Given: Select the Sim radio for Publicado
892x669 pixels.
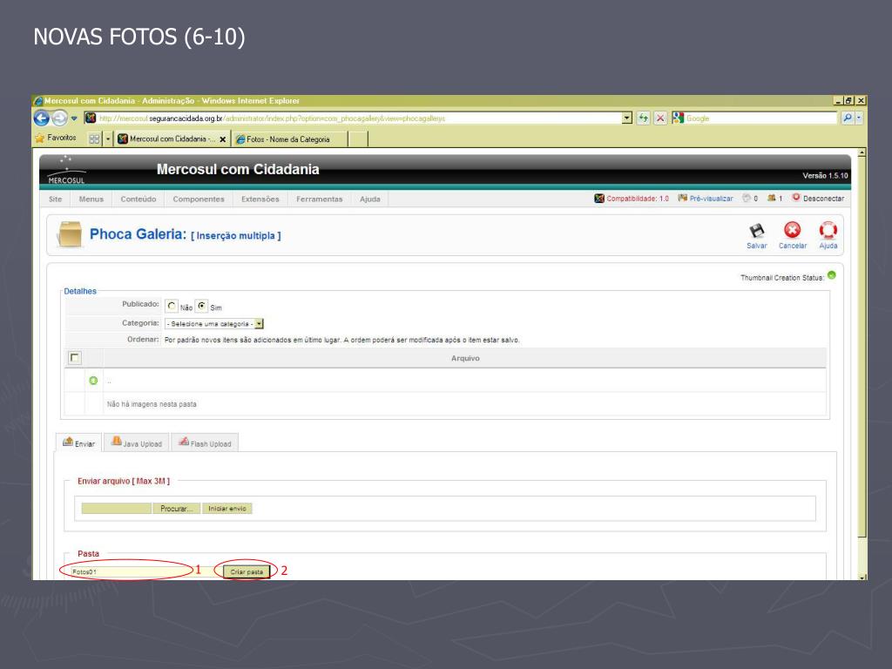Looking at the screenshot, I should (x=201, y=306).
